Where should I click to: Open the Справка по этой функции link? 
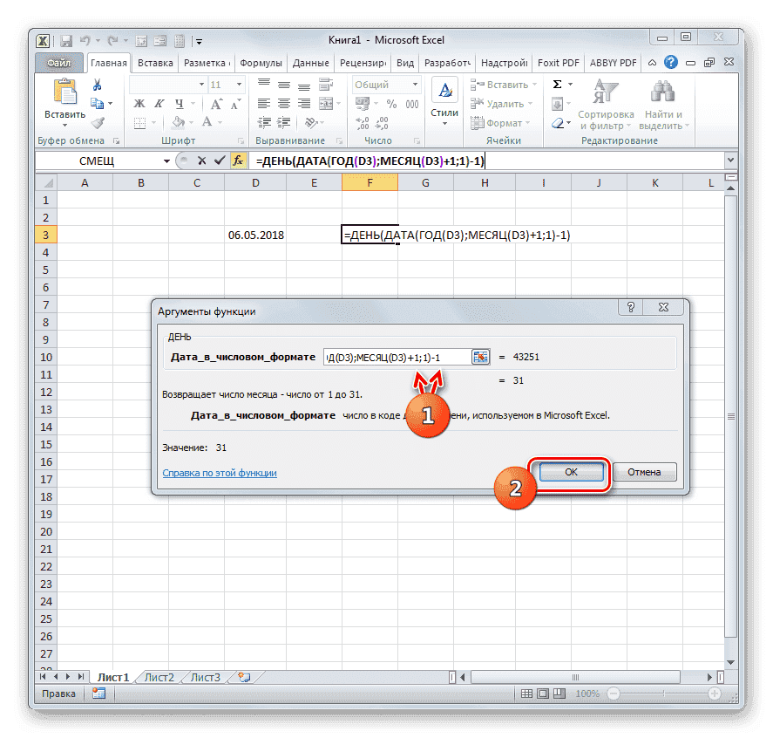pos(220,473)
